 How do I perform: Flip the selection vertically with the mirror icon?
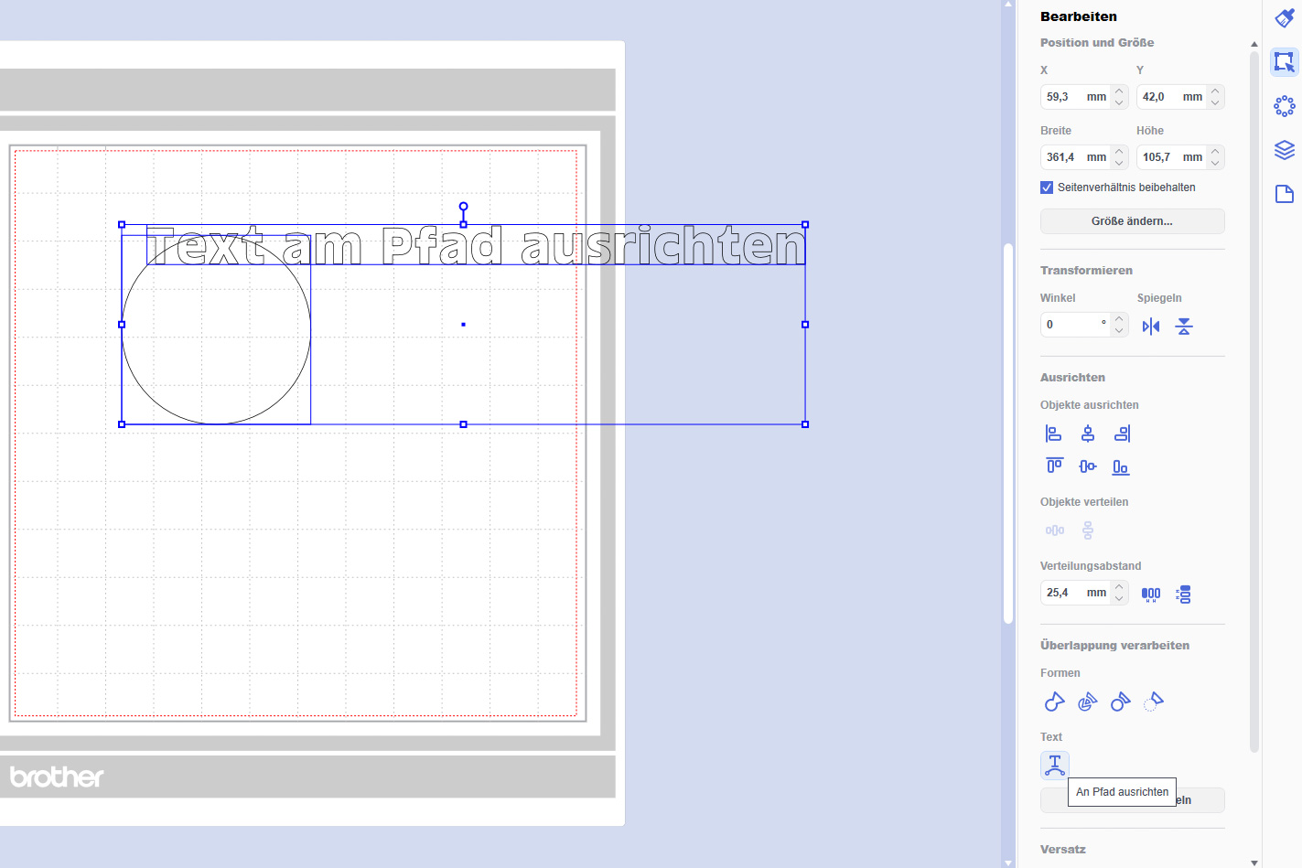click(1184, 327)
